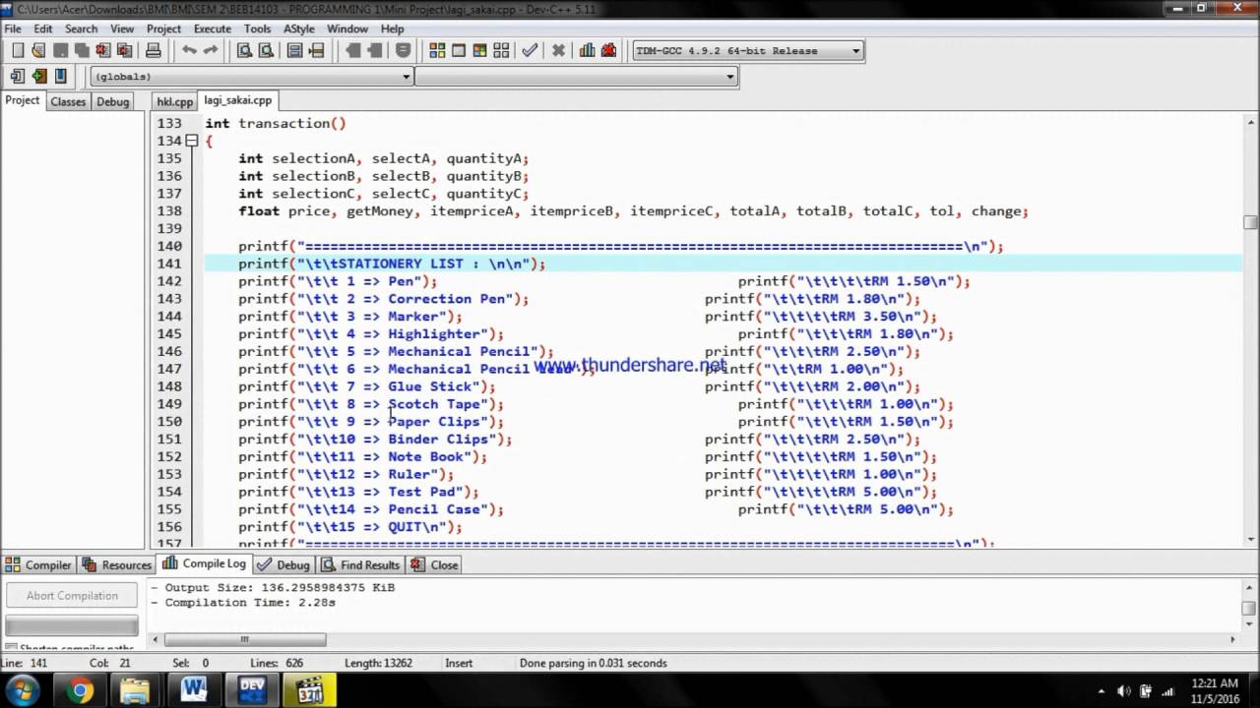
Task: Click "Output Size" line in compile log
Action: point(280,587)
